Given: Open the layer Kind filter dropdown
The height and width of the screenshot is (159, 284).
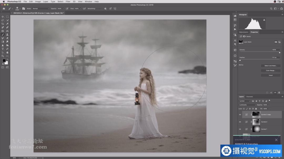Looking at the screenshot, I should (x=245, y=101).
